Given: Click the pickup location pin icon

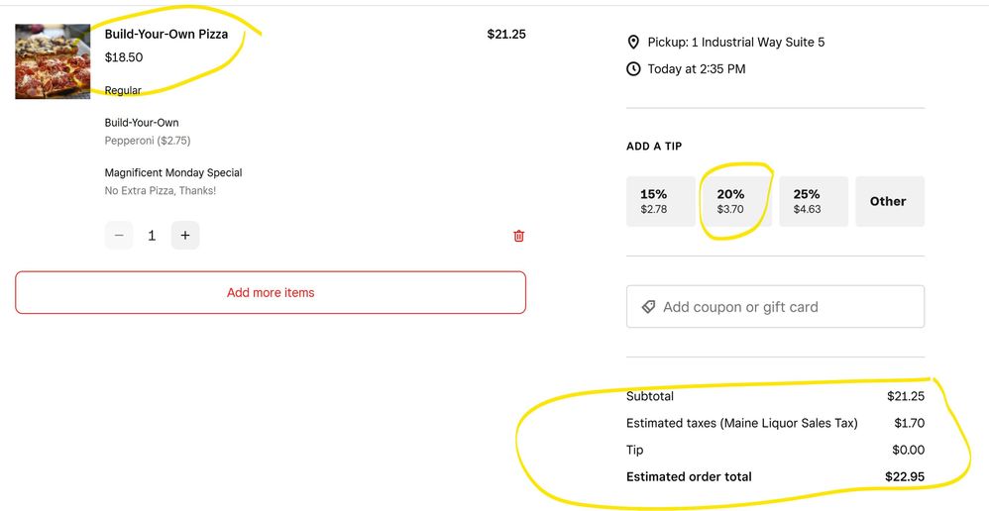Looking at the screenshot, I should [x=634, y=43].
